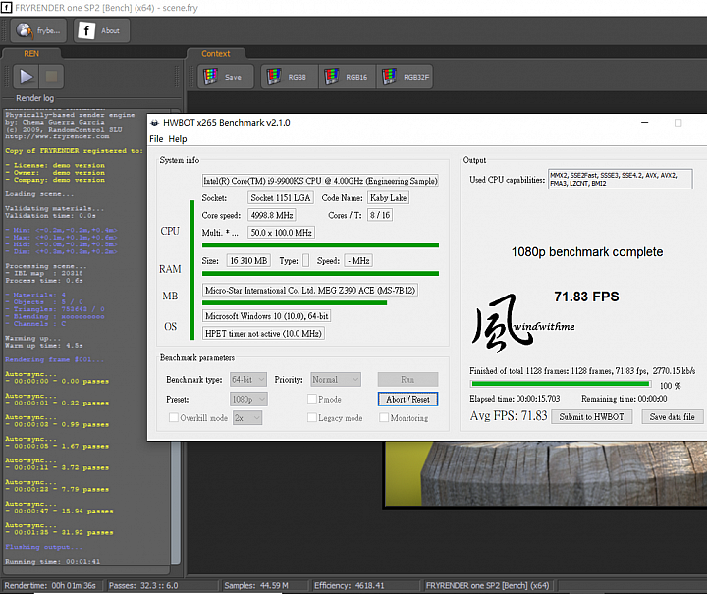Open the Help menu in HWBOT x265
This screenshot has height=594, width=707.
[x=178, y=139]
